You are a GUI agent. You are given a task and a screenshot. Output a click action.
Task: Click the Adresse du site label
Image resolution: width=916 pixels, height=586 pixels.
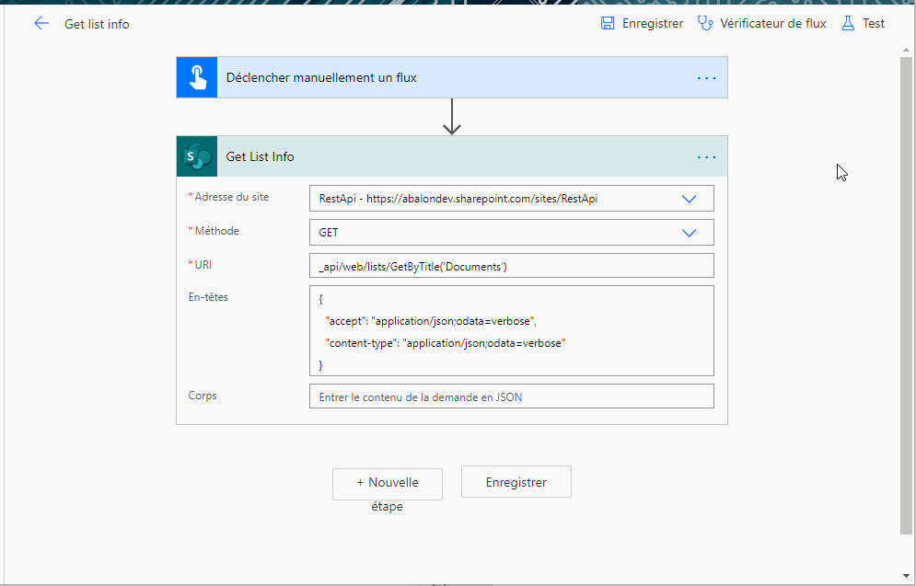pyautogui.click(x=231, y=197)
